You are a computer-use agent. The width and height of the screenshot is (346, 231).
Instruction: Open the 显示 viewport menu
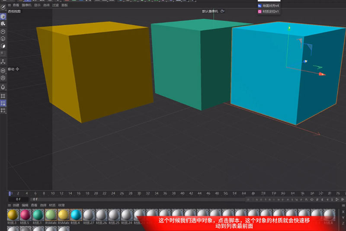point(37,5)
